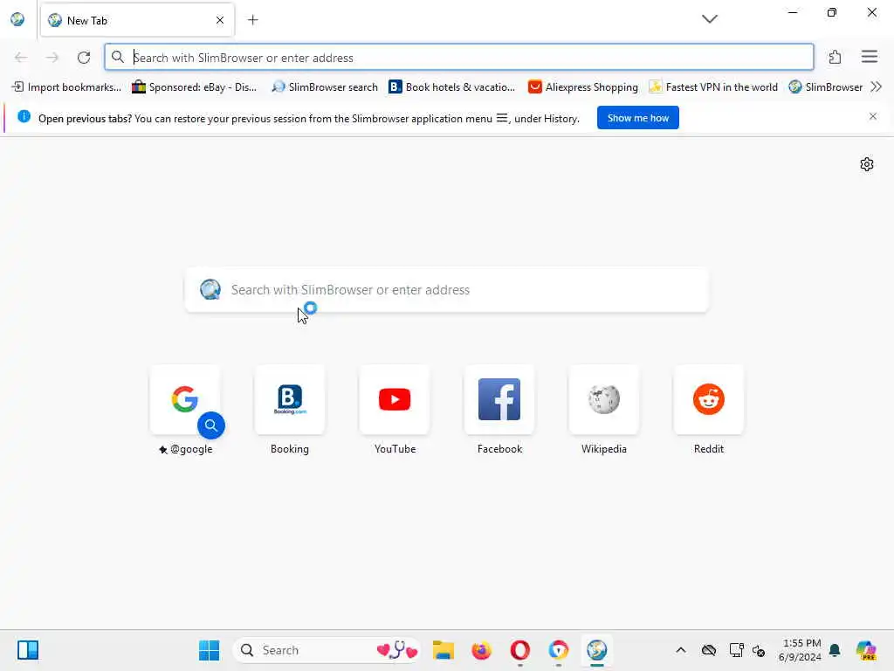Open Book hotels & vacations bookmark

[x=451, y=86]
